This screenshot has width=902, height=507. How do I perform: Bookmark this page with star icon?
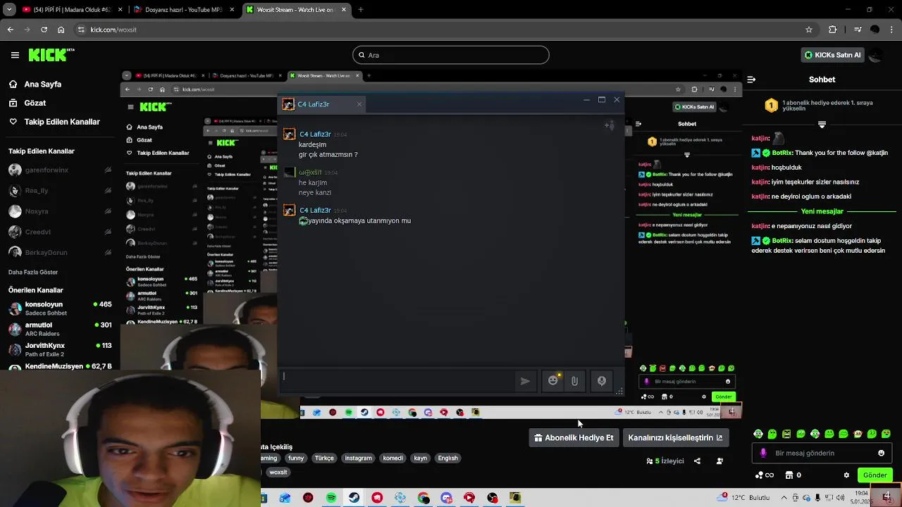pos(809,30)
